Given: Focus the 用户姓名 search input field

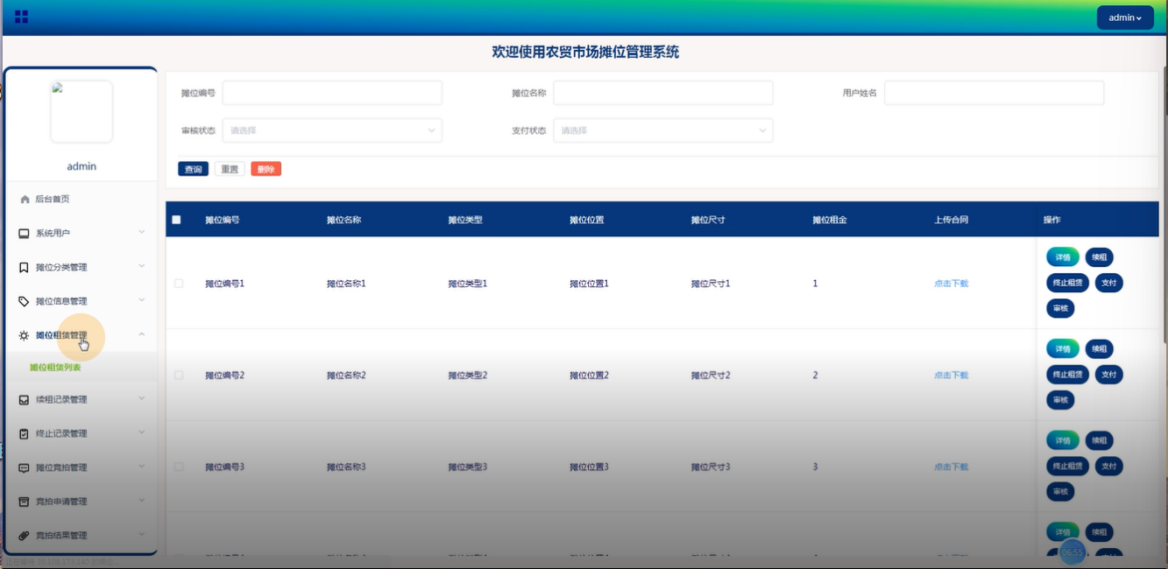Looking at the screenshot, I should pyautogui.click(x=994, y=93).
